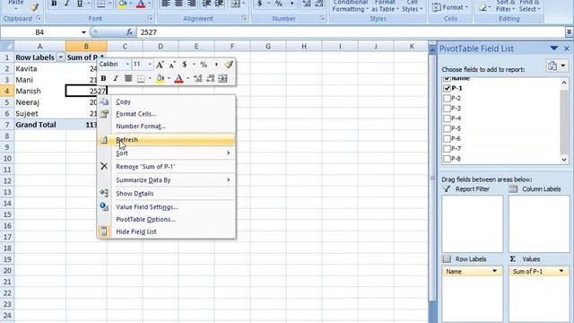Image resolution: width=574 pixels, height=323 pixels.
Task: Check the P-3 field checkbox
Action: click(447, 109)
